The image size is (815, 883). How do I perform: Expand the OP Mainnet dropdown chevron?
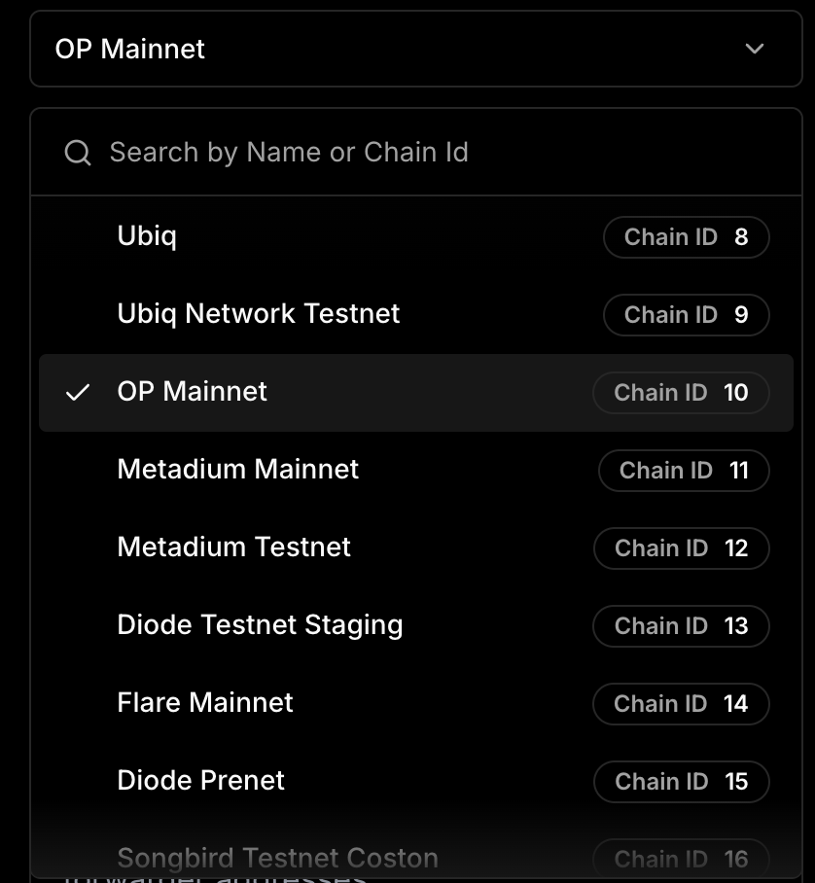point(754,49)
